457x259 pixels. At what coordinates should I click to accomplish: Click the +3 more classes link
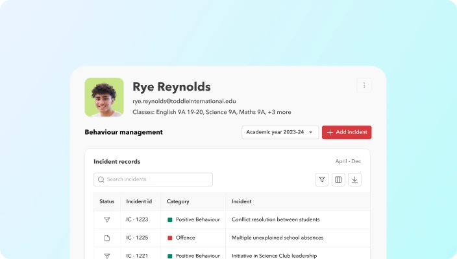click(x=279, y=112)
